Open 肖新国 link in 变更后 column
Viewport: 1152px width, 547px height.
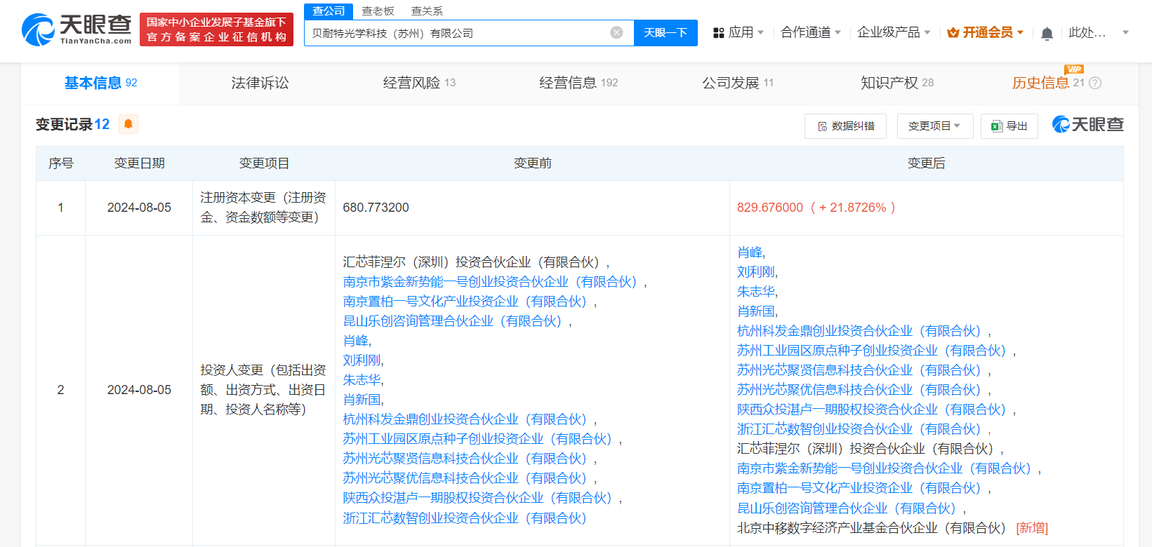[756, 311]
